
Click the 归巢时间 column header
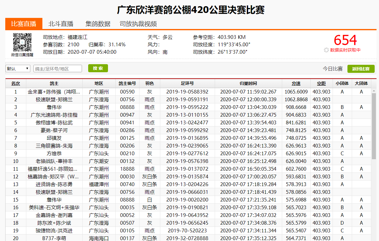pyautogui.click(x=248, y=83)
